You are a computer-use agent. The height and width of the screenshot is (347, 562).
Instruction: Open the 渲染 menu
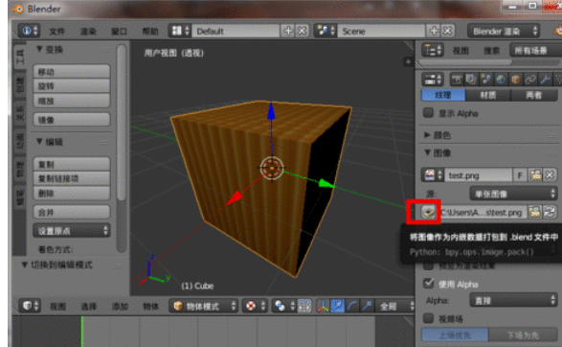pos(88,32)
